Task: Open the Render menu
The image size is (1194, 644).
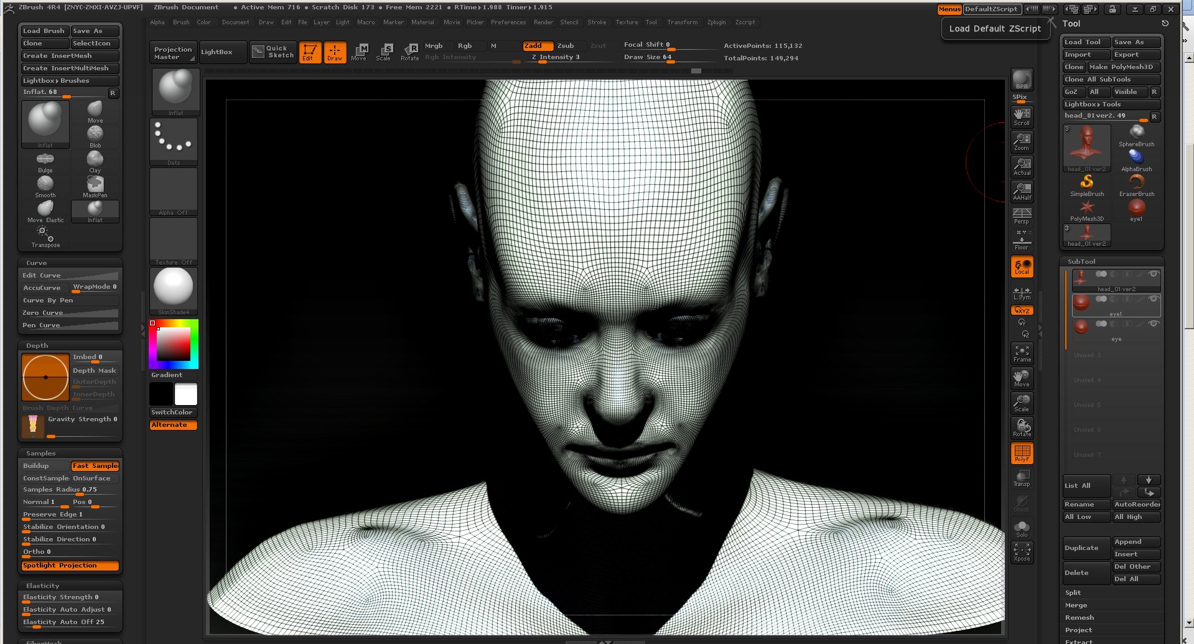Action: (543, 22)
